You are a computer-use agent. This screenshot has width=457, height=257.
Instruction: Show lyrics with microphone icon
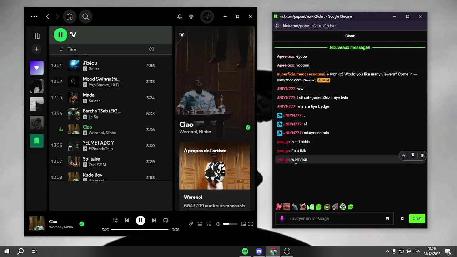[x=191, y=224]
